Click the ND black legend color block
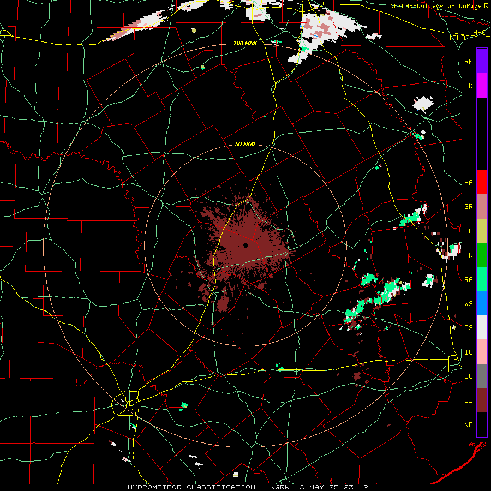Screen dimensions: 491x491 pyautogui.click(x=482, y=424)
